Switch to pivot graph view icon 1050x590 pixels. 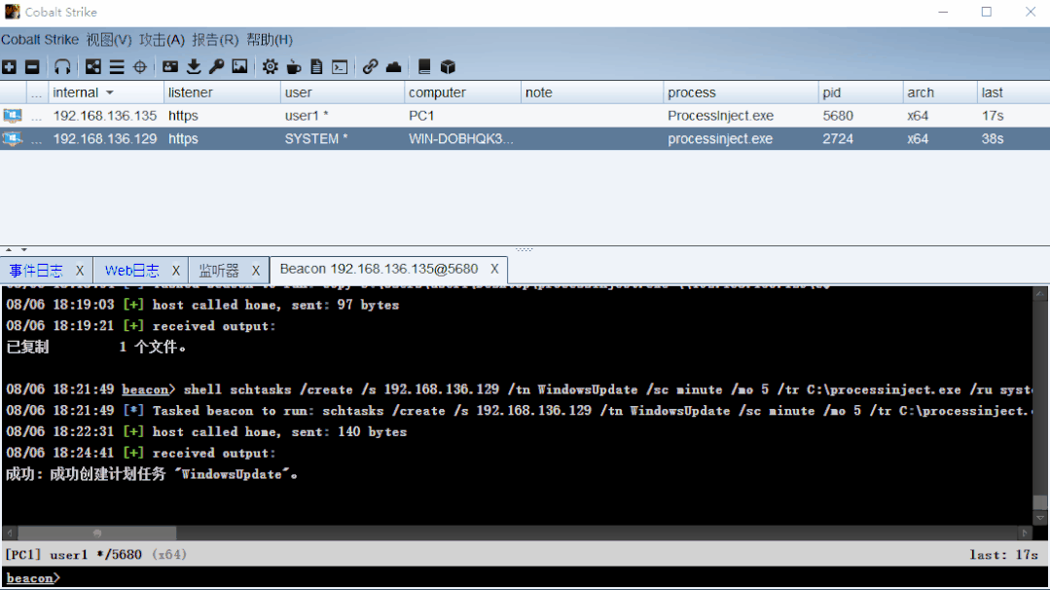(93, 67)
